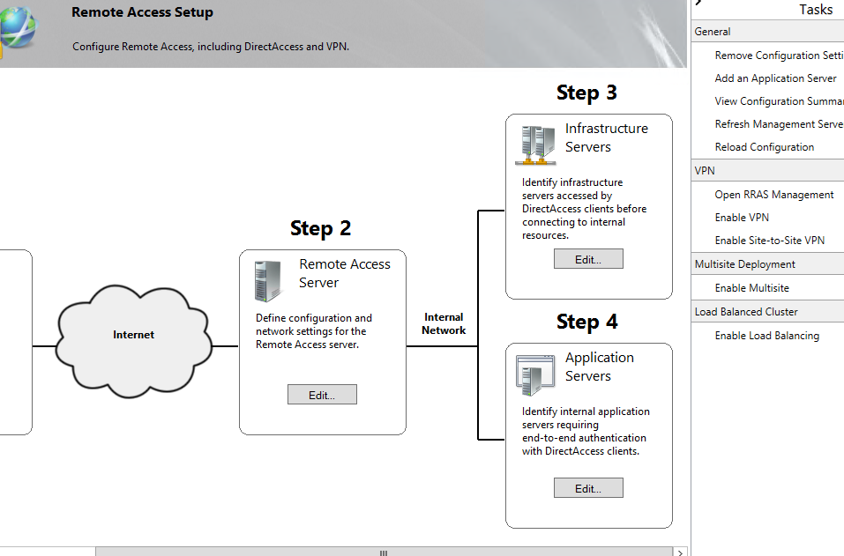Click Edit under Application Servers

coord(588,487)
